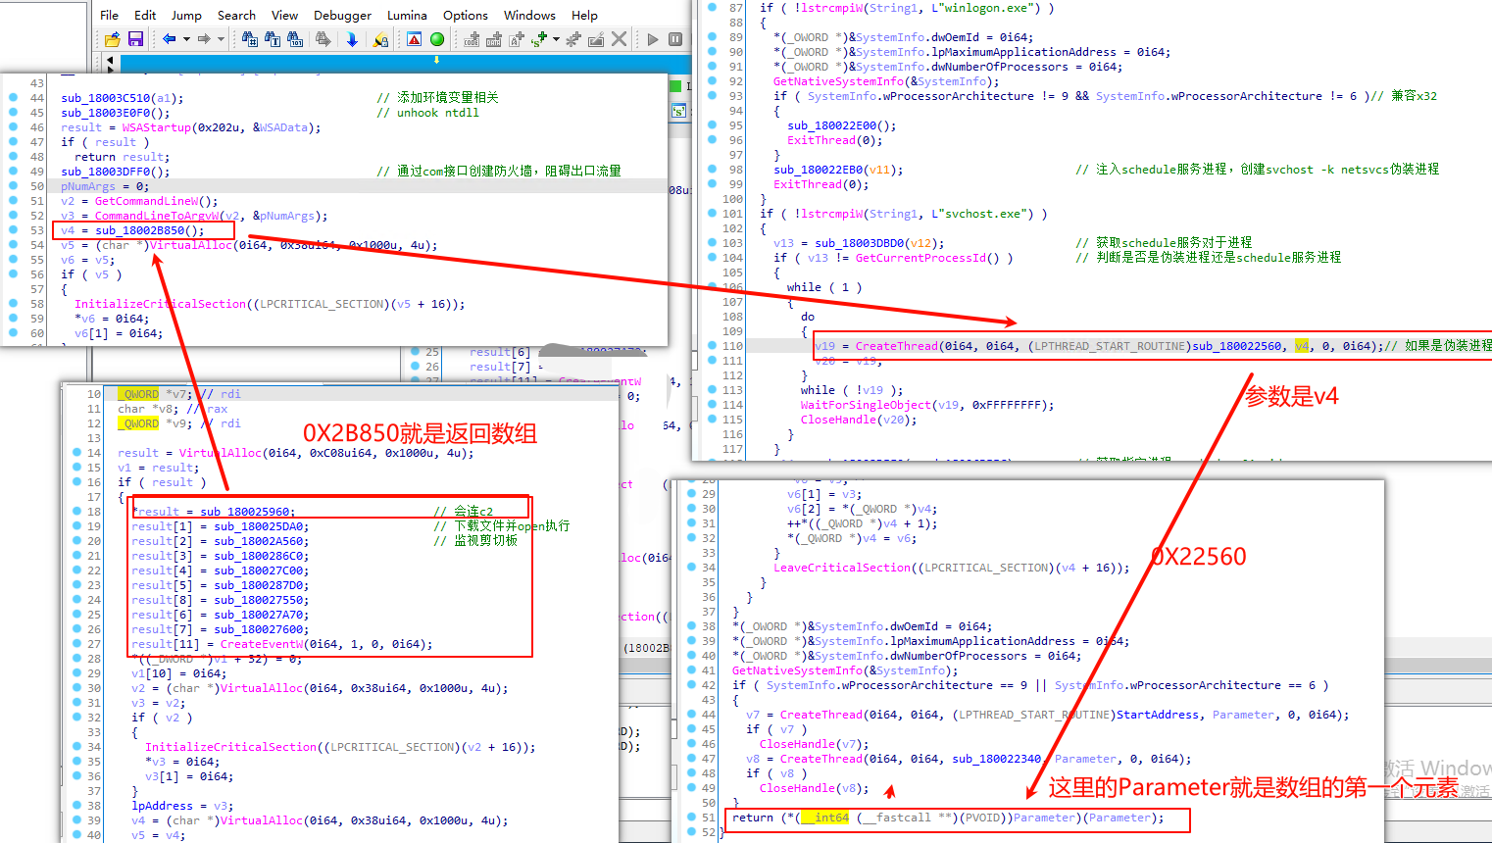Toggle breakpoint dot beside the LeaveCriticalSection line
1492x843 pixels.
(x=692, y=568)
